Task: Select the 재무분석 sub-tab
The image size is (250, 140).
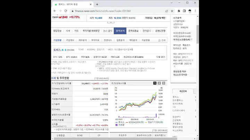Action: 83,40
